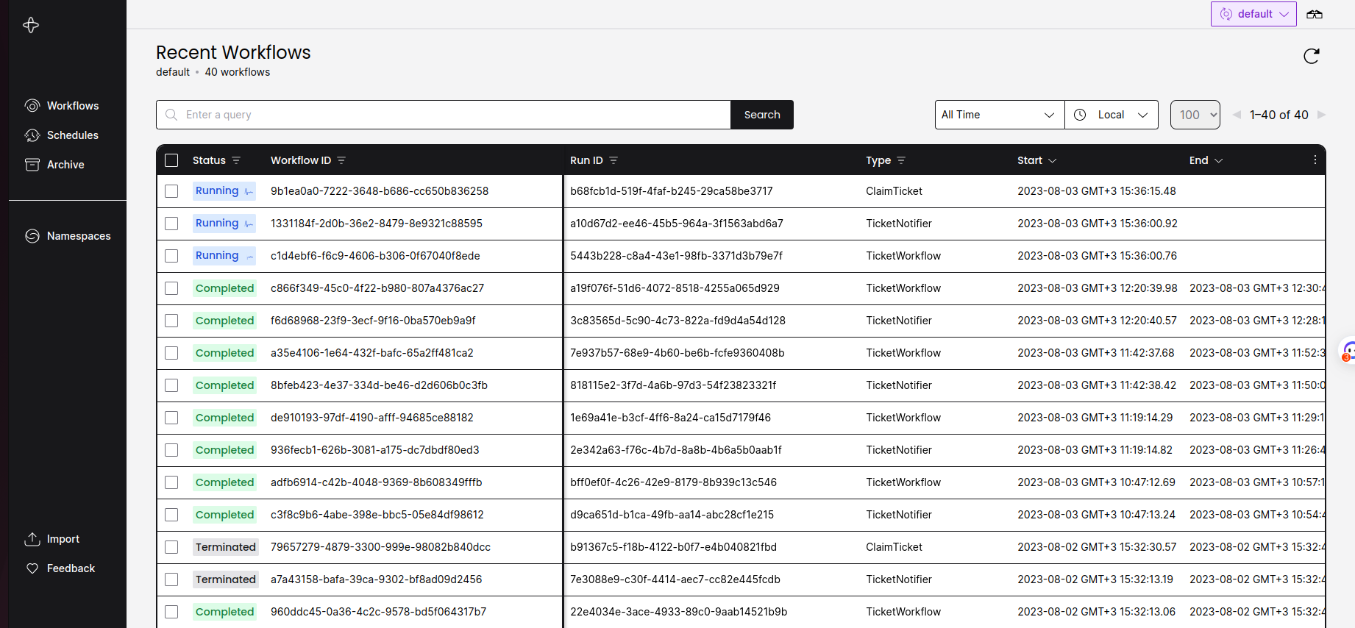Image resolution: width=1355 pixels, height=628 pixels.
Task: Open the Schedules sidebar item
Action: point(63,135)
